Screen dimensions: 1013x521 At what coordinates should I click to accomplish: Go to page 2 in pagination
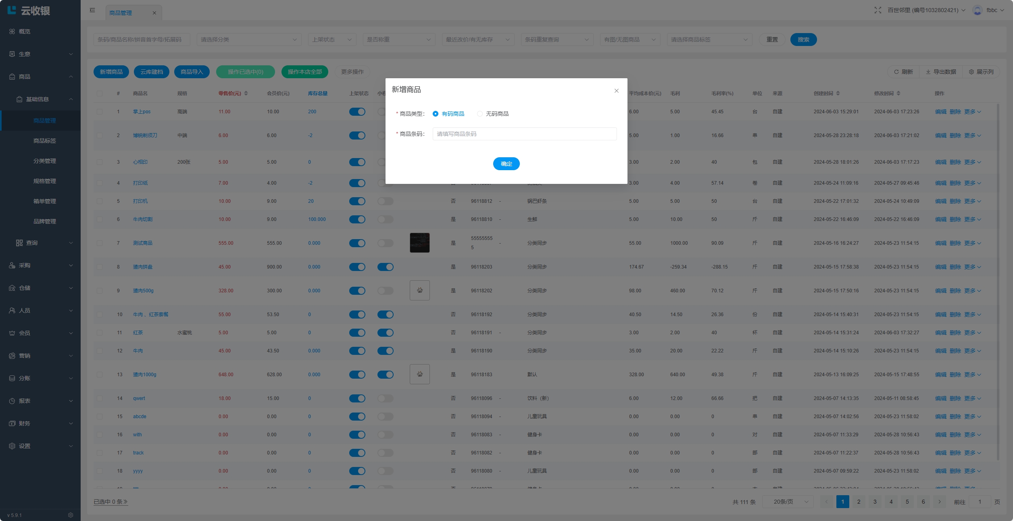pyautogui.click(x=859, y=502)
